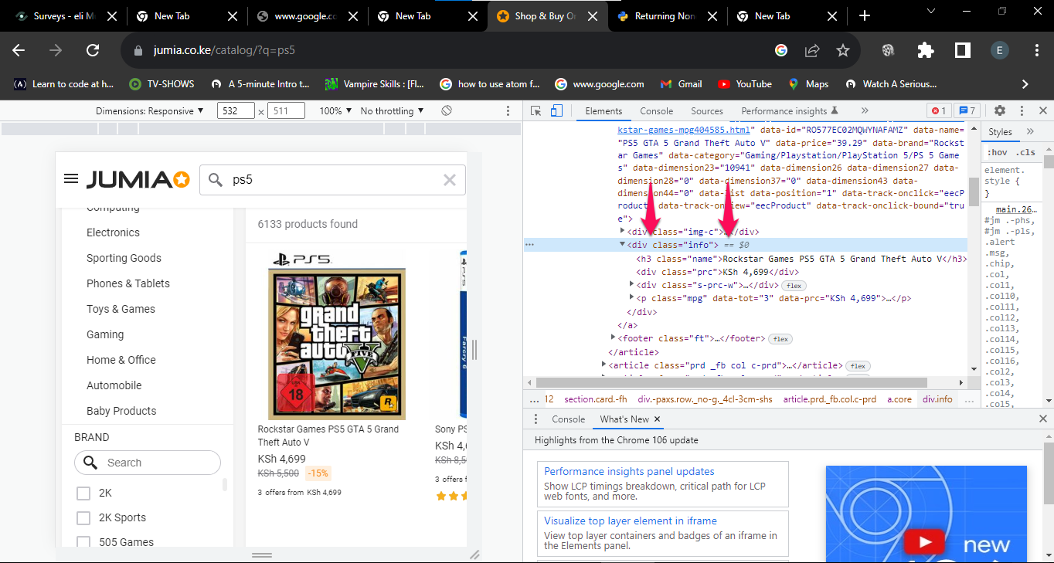Select div.info in the breadcrumb bar
Viewport: 1054px width, 563px height.
point(937,399)
